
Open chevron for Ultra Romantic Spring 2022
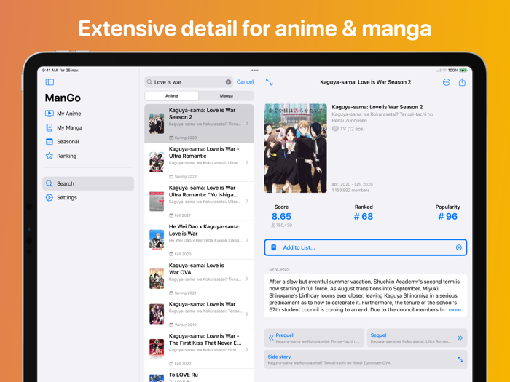[247, 162]
